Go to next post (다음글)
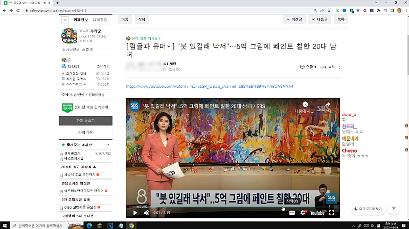Screen dimensions: 409x229 tap(320, 19)
